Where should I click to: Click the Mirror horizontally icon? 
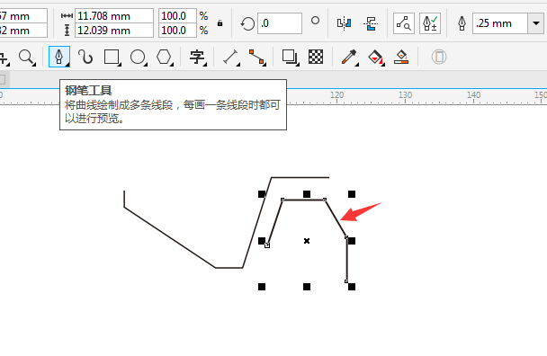[x=344, y=23]
